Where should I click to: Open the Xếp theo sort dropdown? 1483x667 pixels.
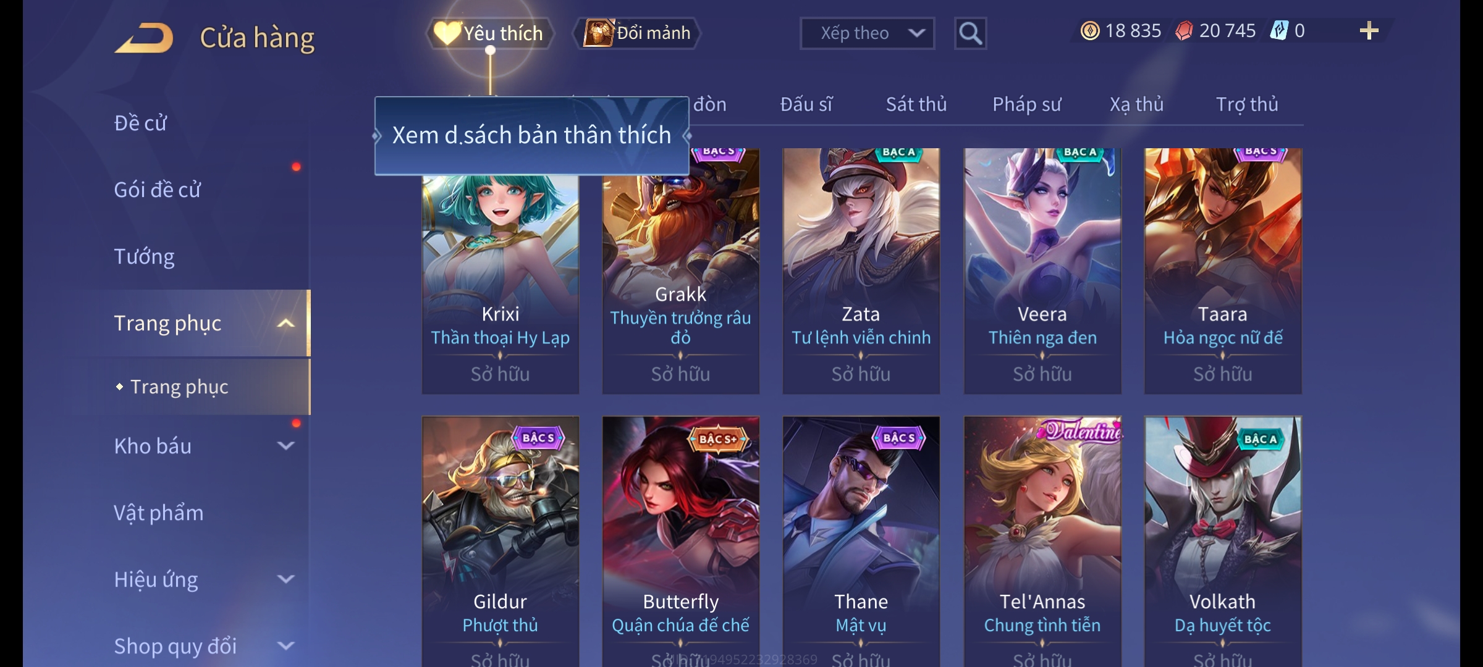(867, 33)
